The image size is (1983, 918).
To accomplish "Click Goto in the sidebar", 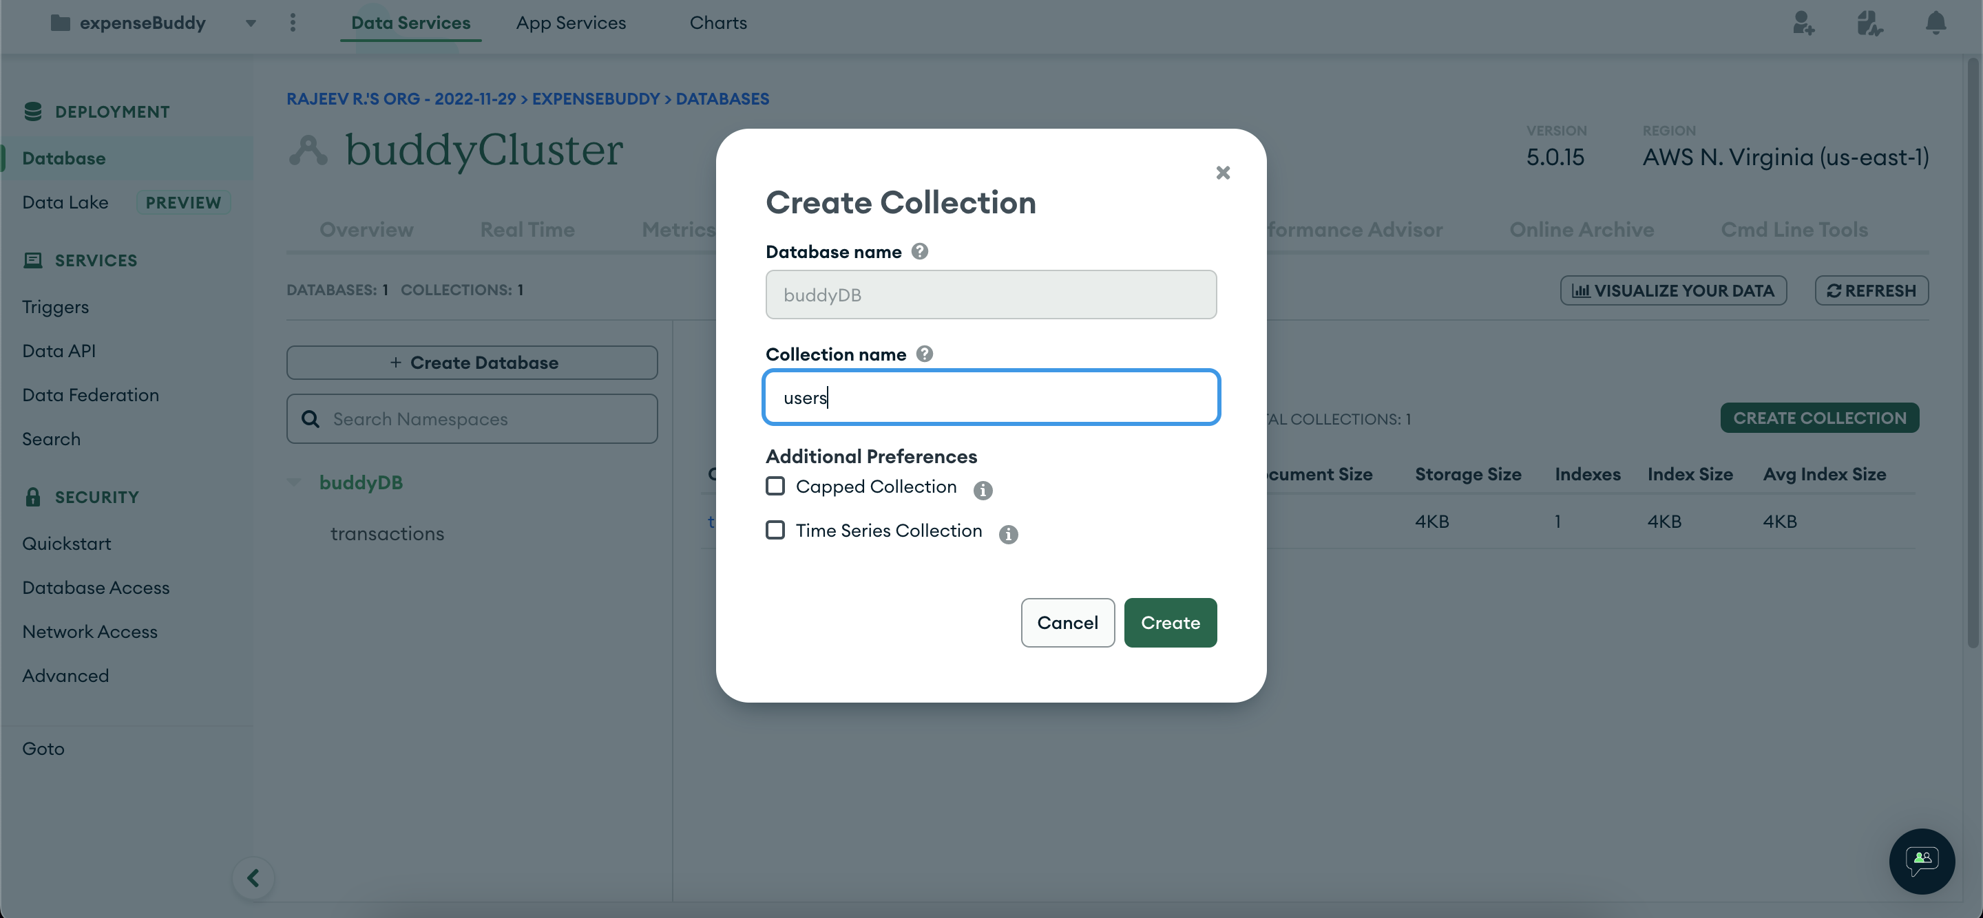I will click(x=43, y=748).
